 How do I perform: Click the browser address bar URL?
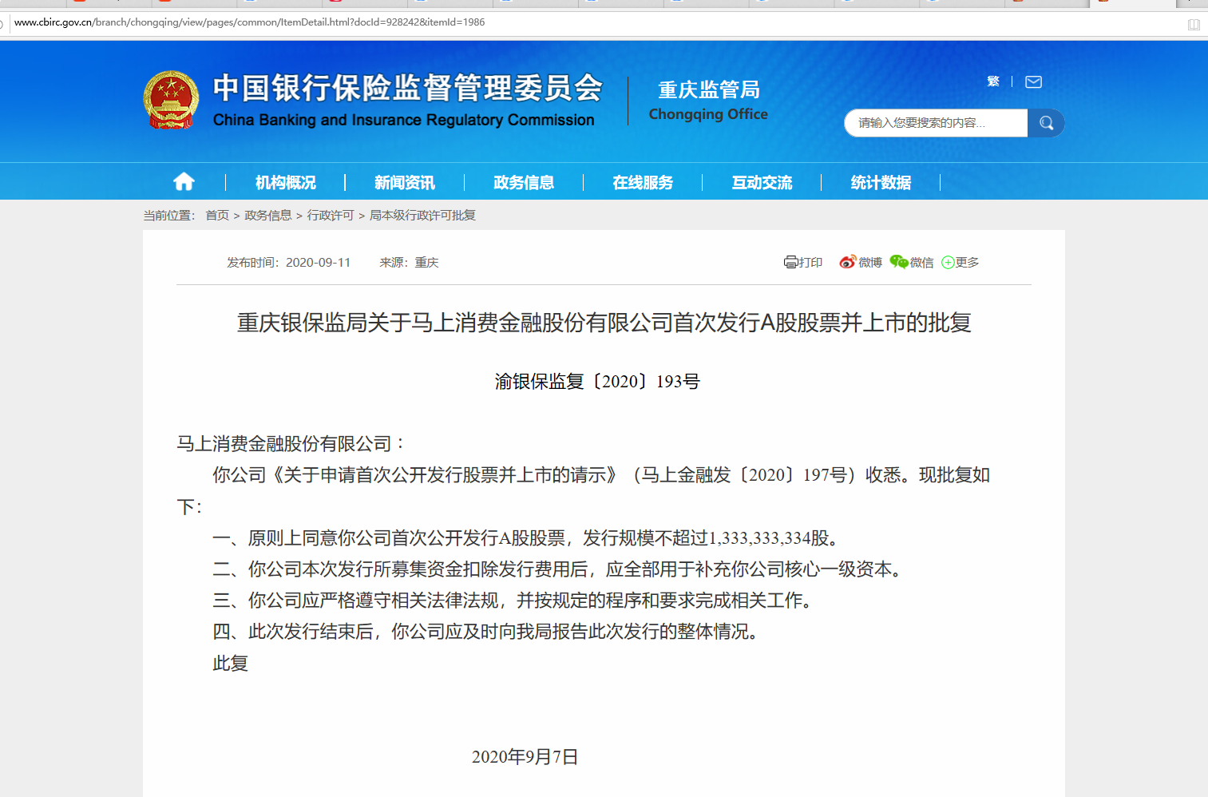249,22
